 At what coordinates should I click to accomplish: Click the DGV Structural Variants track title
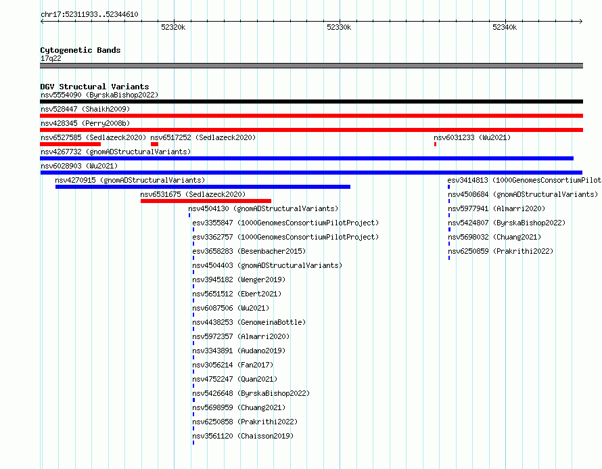click(95, 87)
